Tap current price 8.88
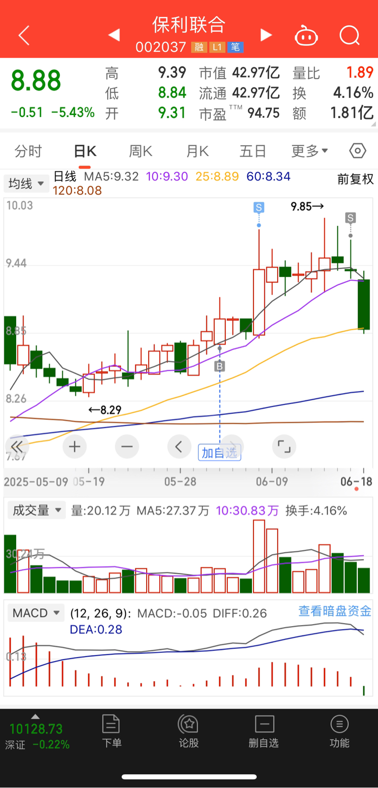The image size is (378, 788). (x=36, y=81)
